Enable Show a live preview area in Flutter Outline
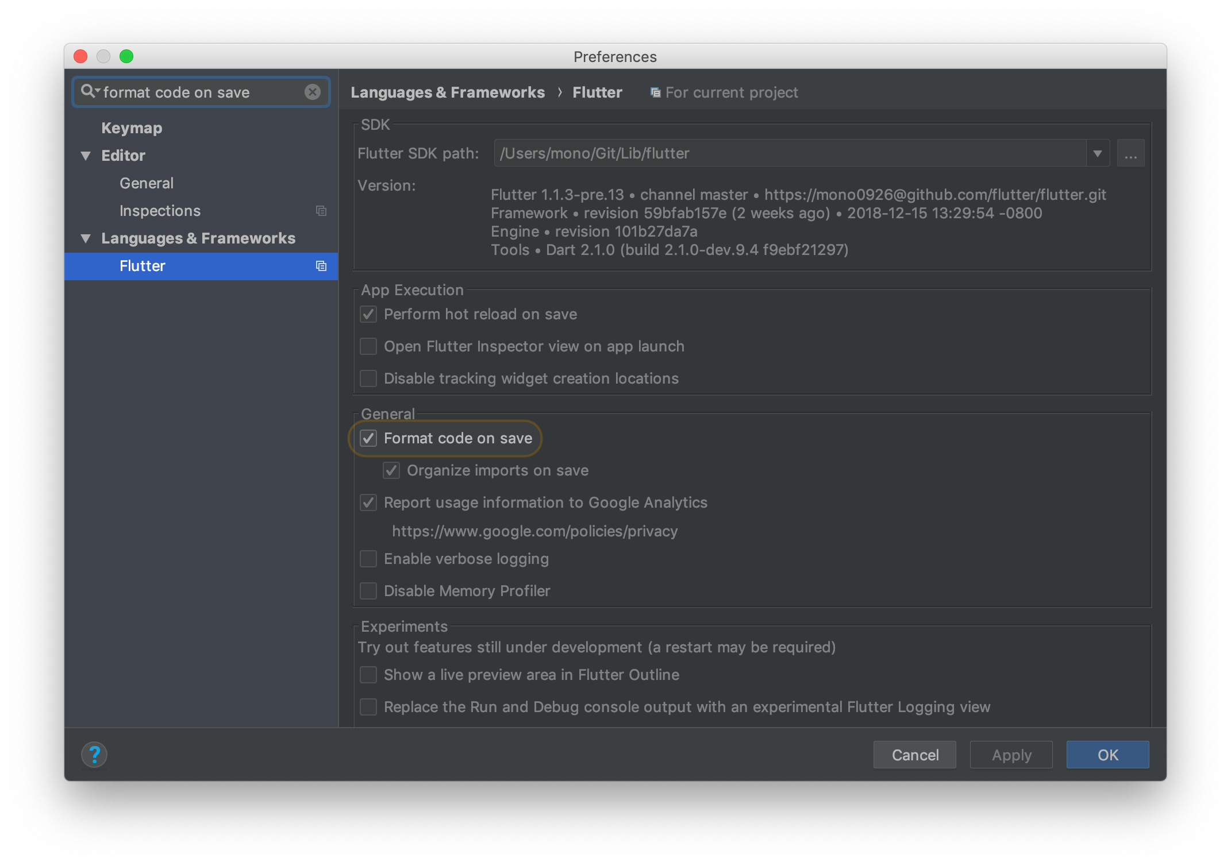The image size is (1231, 866). pyautogui.click(x=368, y=675)
